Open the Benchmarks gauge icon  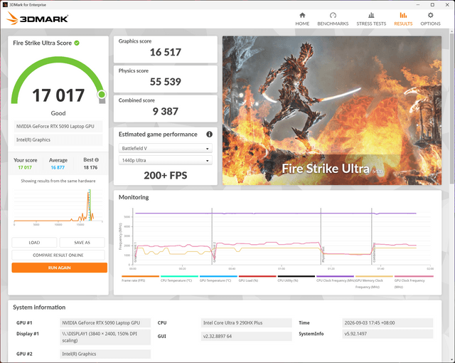click(x=333, y=15)
